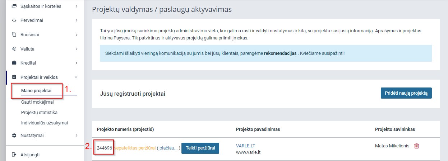Screen dimensions: 448x161
Task: Click the Nustatymai gear icon
Action: 14,136
